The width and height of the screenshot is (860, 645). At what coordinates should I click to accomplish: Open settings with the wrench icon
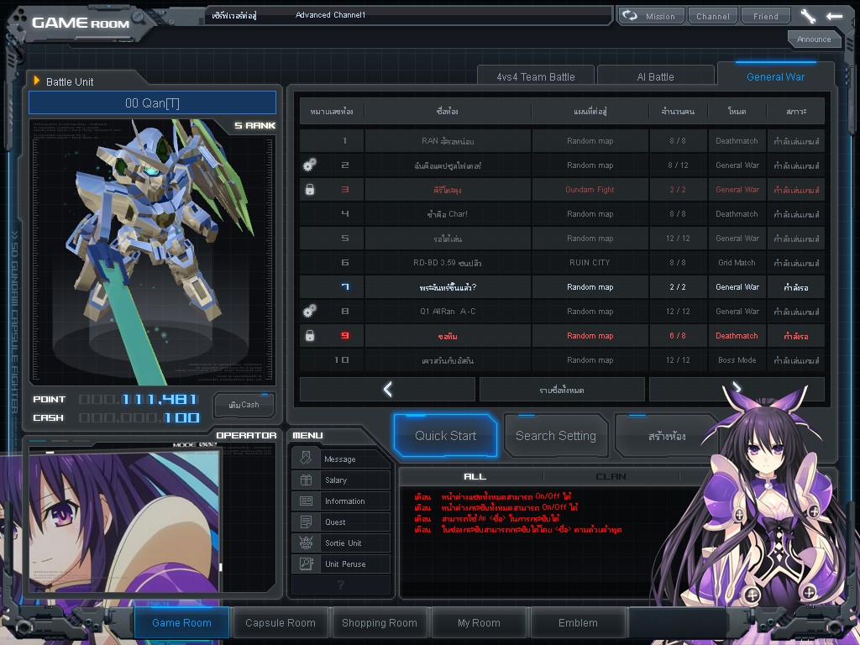click(x=807, y=16)
